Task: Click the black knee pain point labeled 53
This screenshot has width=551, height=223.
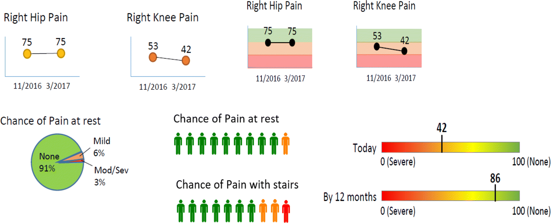Action: pyautogui.click(x=377, y=47)
